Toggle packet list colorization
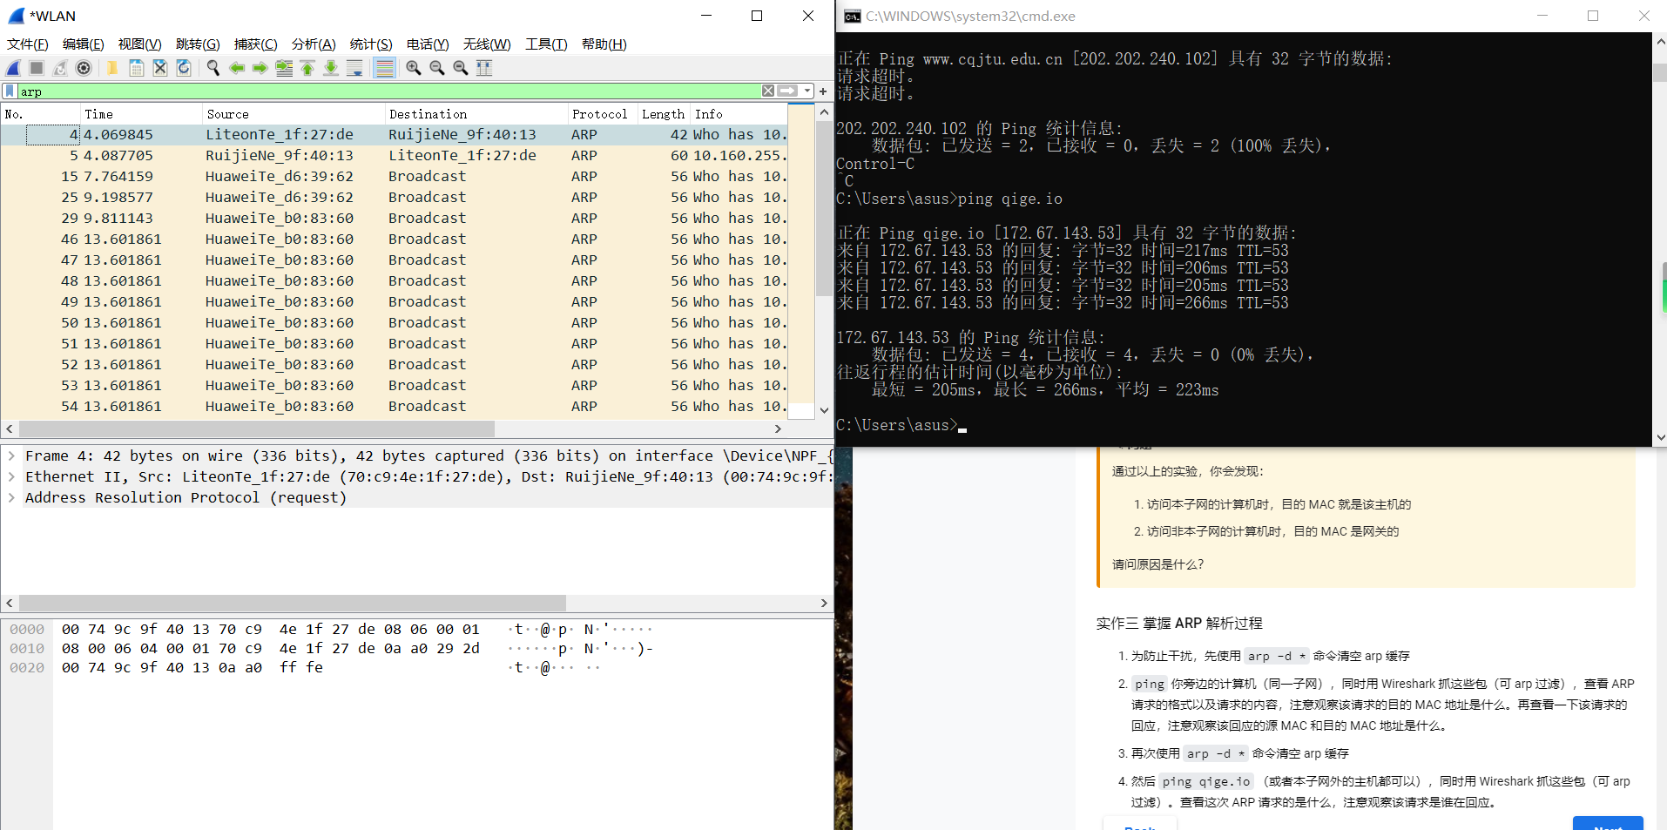 384,68
